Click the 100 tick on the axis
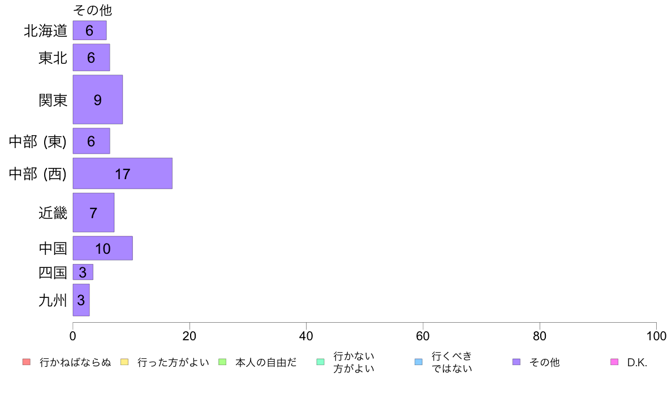 click(656, 336)
